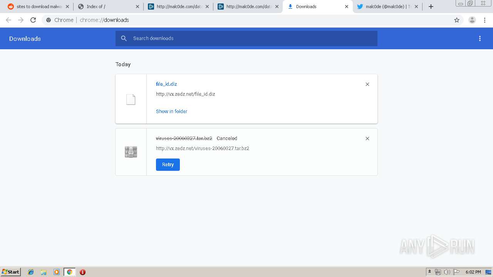The width and height of the screenshot is (493, 277).
Task: Click the 'Today' date heading
Action: (x=123, y=64)
